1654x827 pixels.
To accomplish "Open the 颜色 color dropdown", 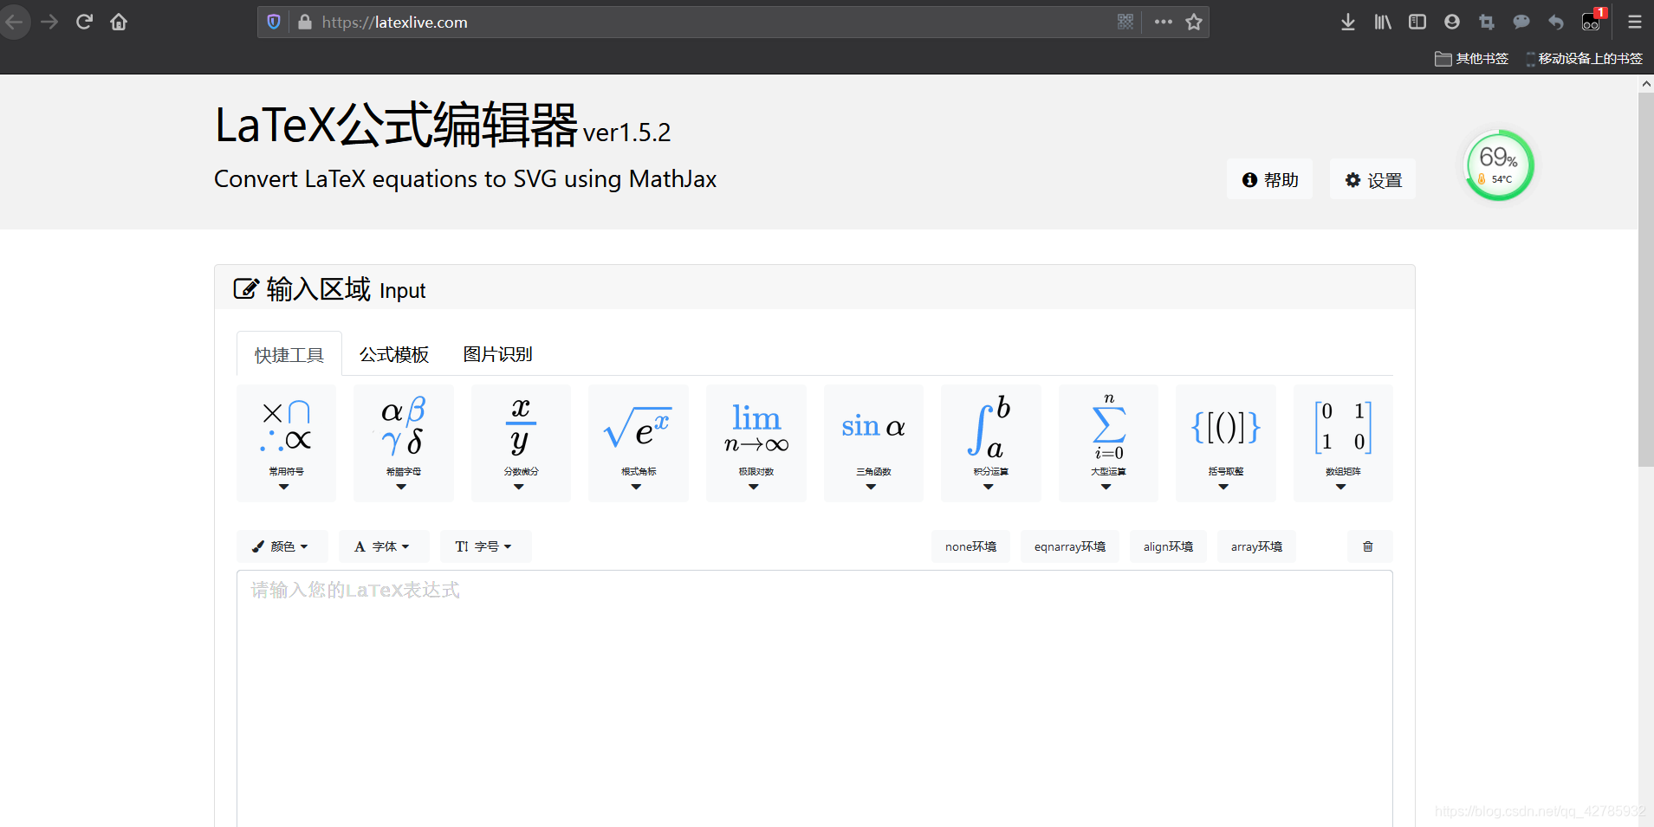I will click(x=282, y=546).
